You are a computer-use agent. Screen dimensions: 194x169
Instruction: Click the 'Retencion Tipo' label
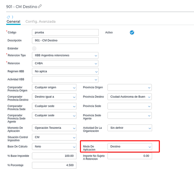point(17,55)
